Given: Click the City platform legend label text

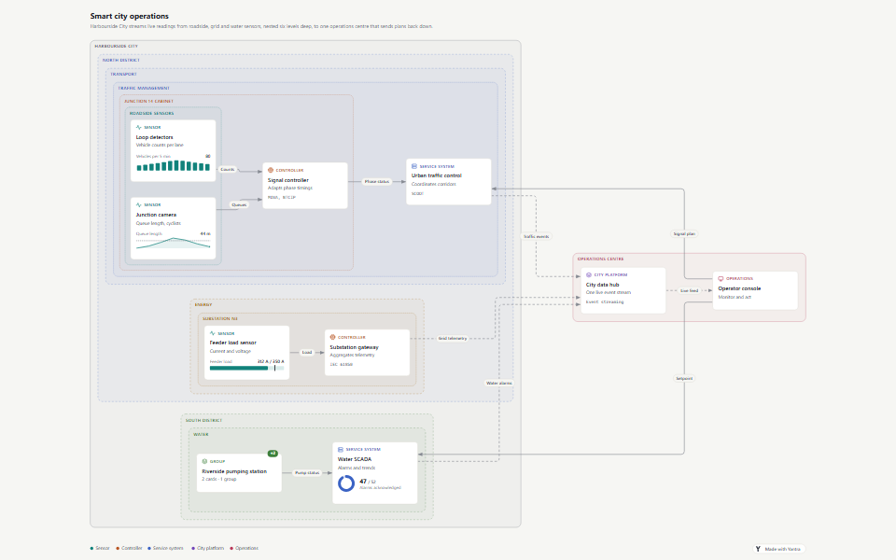Looking at the screenshot, I should click(x=210, y=548).
